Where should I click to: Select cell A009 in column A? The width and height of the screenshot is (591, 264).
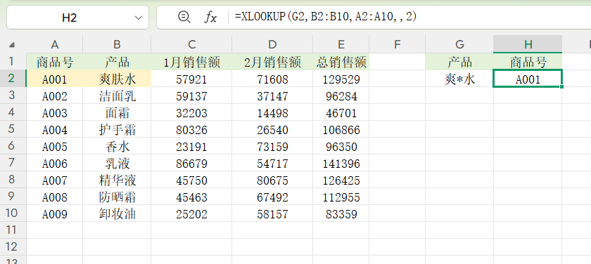[55, 213]
